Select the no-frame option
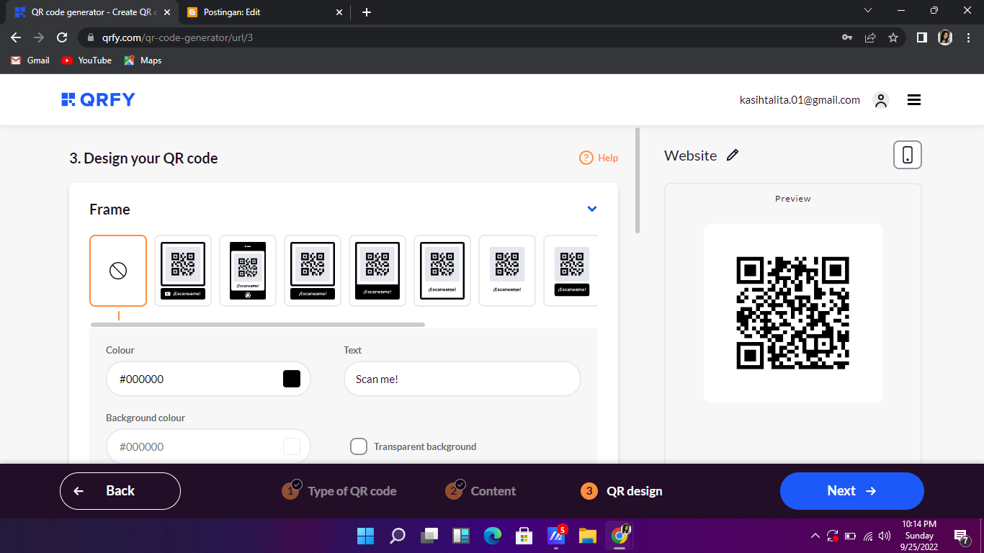Viewport: 984px width, 553px height. click(118, 271)
